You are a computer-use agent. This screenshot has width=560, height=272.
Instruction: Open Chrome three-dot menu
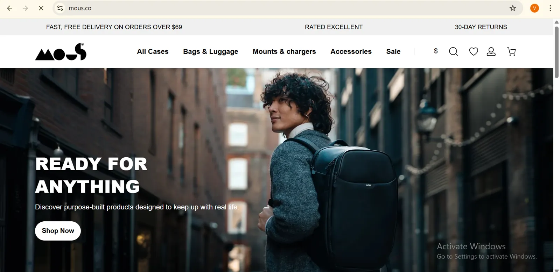(x=550, y=8)
